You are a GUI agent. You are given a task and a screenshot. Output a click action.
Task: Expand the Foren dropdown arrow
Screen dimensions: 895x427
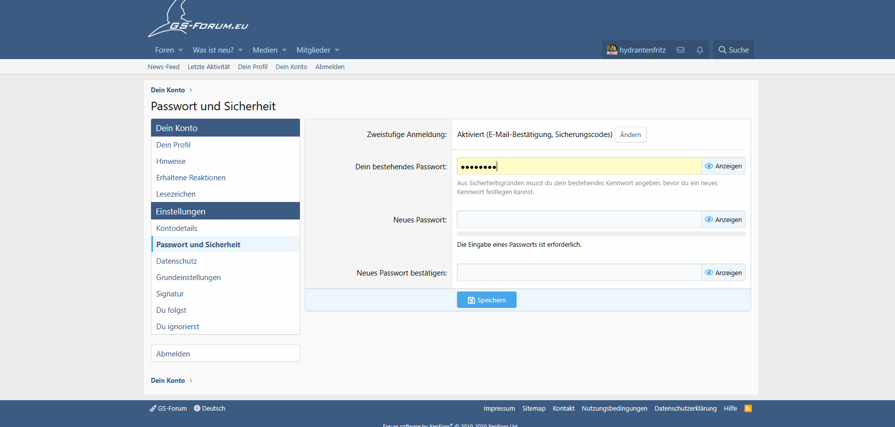coord(181,50)
